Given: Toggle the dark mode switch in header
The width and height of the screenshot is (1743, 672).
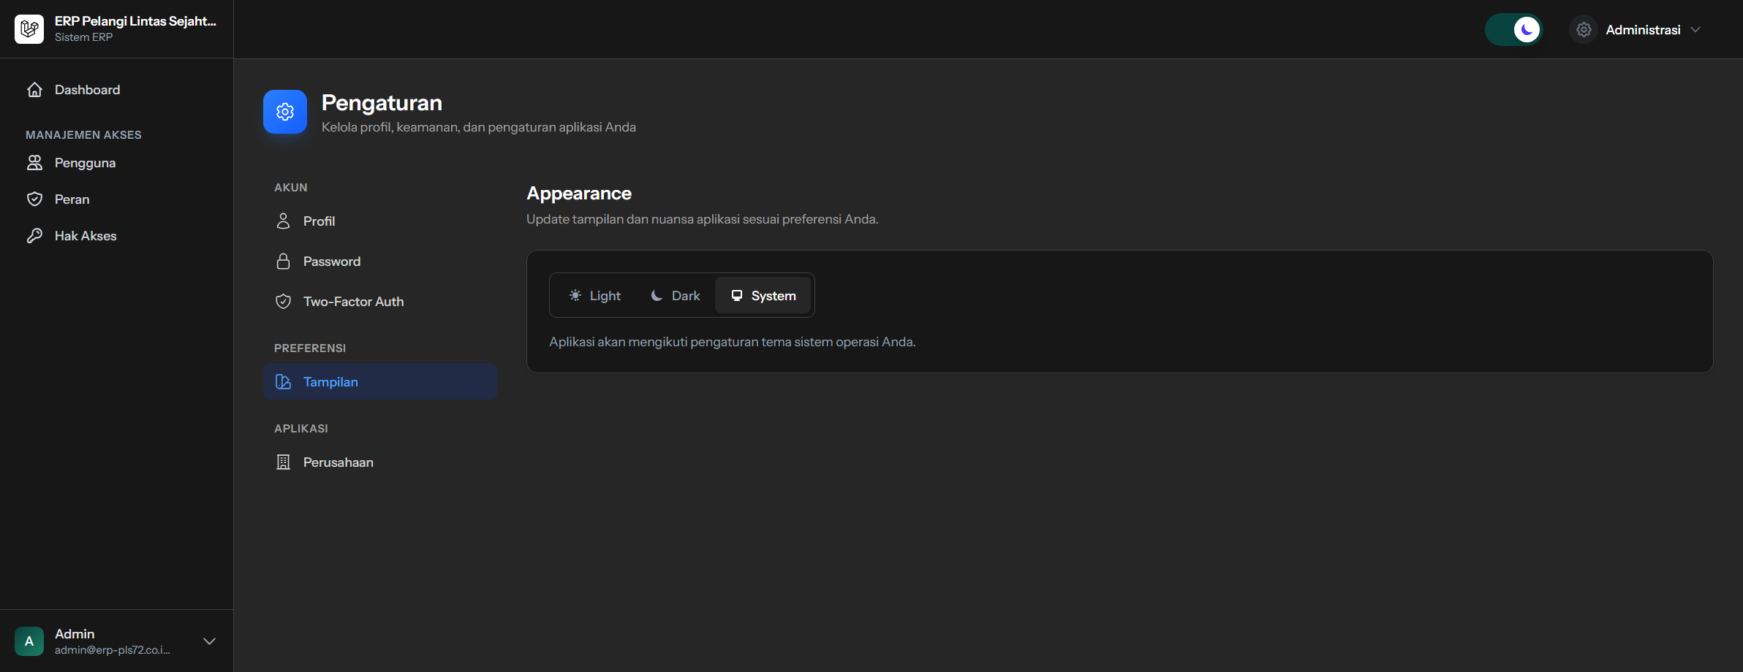Looking at the screenshot, I should coord(1513,30).
